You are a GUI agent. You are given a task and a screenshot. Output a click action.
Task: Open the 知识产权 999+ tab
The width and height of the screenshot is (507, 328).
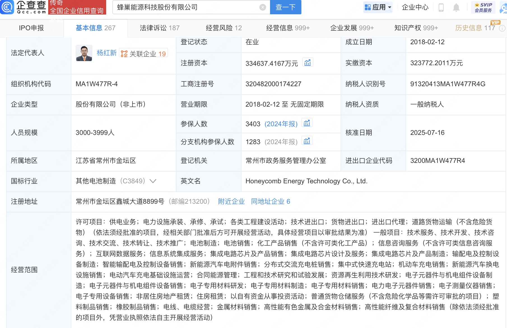coord(416,28)
